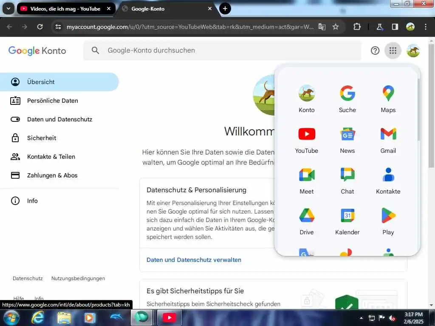Show hidden system tray icons arrow
The width and height of the screenshot is (435, 326).
point(361,318)
